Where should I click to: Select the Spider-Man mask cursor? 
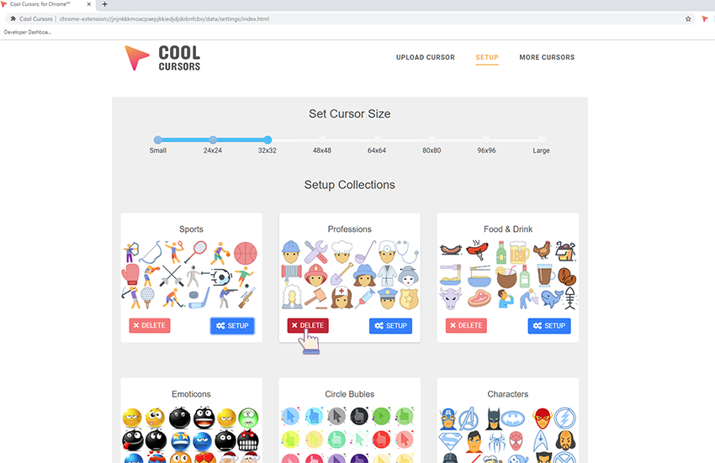[x=516, y=440]
